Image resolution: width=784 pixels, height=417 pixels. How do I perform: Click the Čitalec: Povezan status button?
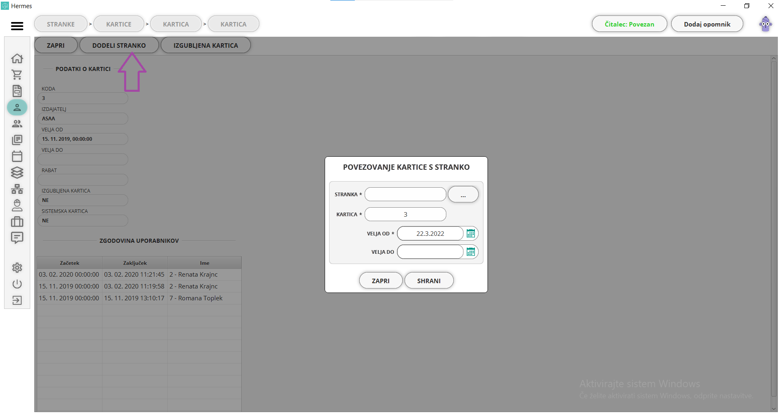(x=629, y=24)
